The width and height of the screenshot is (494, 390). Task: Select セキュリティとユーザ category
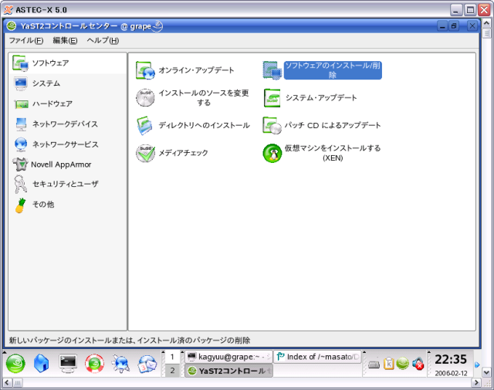point(65,184)
